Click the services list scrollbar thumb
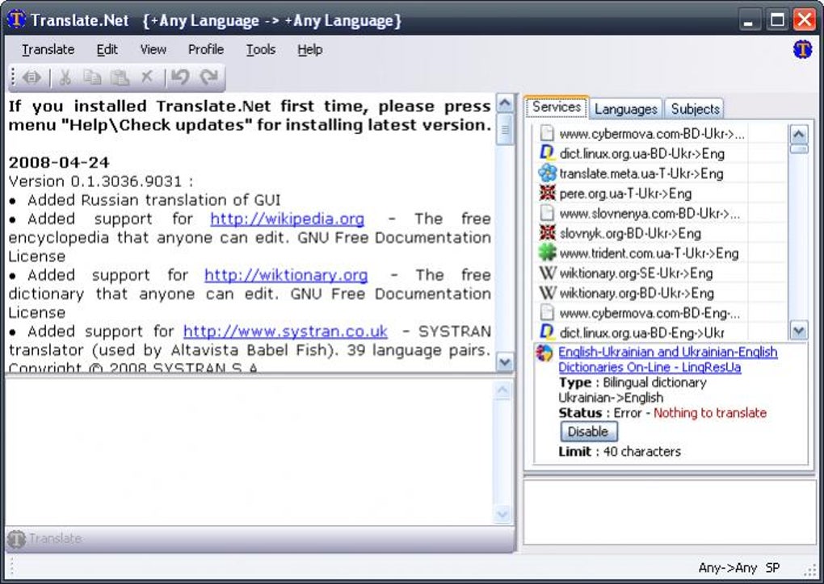The height and width of the screenshot is (584, 824). click(x=799, y=149)
